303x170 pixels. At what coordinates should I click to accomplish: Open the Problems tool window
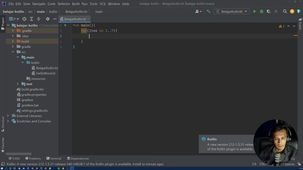click(33, 159)
